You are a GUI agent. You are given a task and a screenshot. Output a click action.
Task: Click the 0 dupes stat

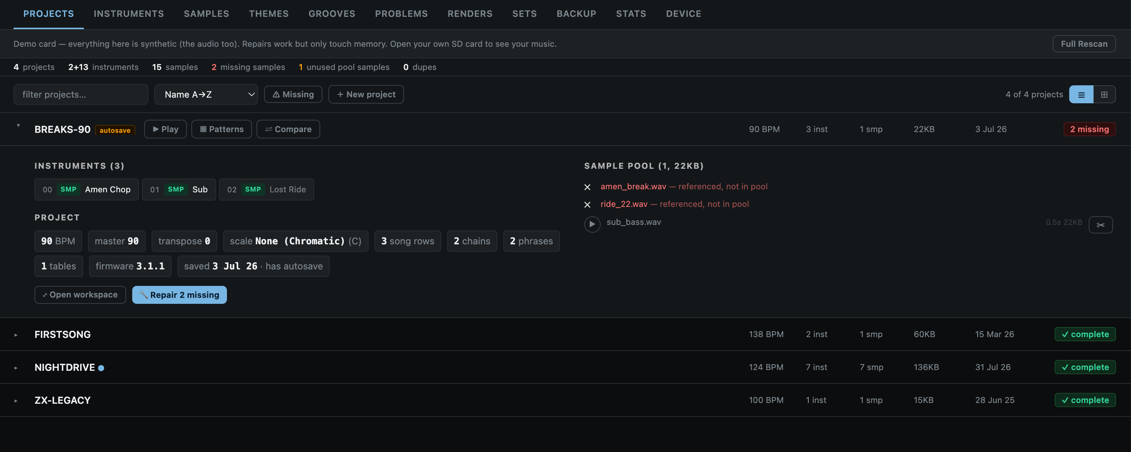tap(420, 67)
